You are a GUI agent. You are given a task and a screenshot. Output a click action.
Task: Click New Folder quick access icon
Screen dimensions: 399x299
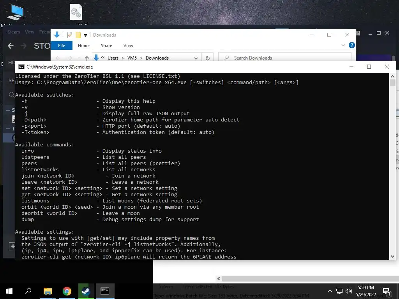pyautogui.click(x=78, y=35)
